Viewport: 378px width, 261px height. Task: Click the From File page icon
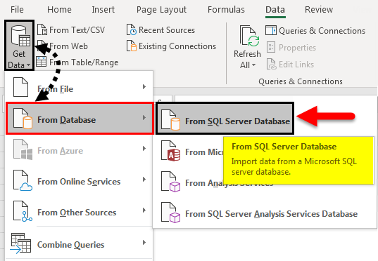pos(20,87)
